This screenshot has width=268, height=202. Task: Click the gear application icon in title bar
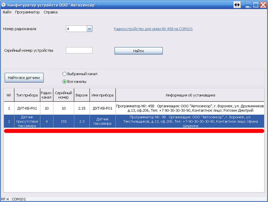[x=3, y=5]
